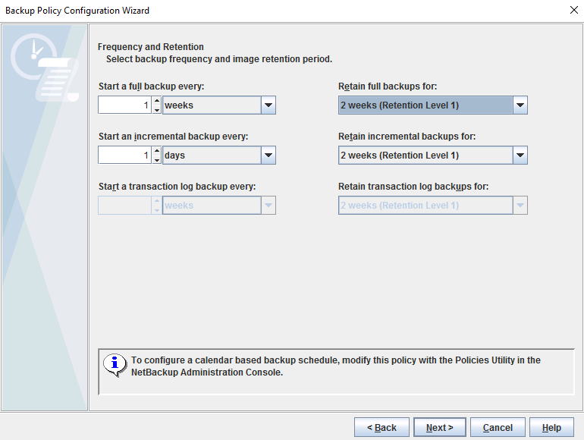Image resolution: width=584 pixels, height=440 pixels.
Task: Expand the 'Retain full backups for' dropdown
Action: point(520,105)
